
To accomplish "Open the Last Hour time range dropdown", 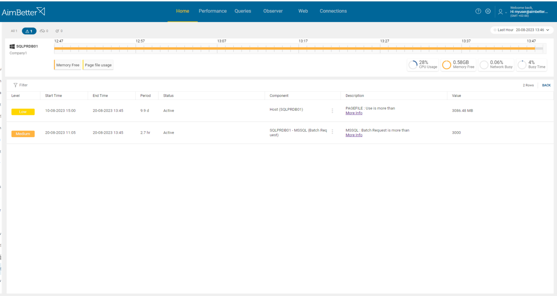I will click(522, 30).
